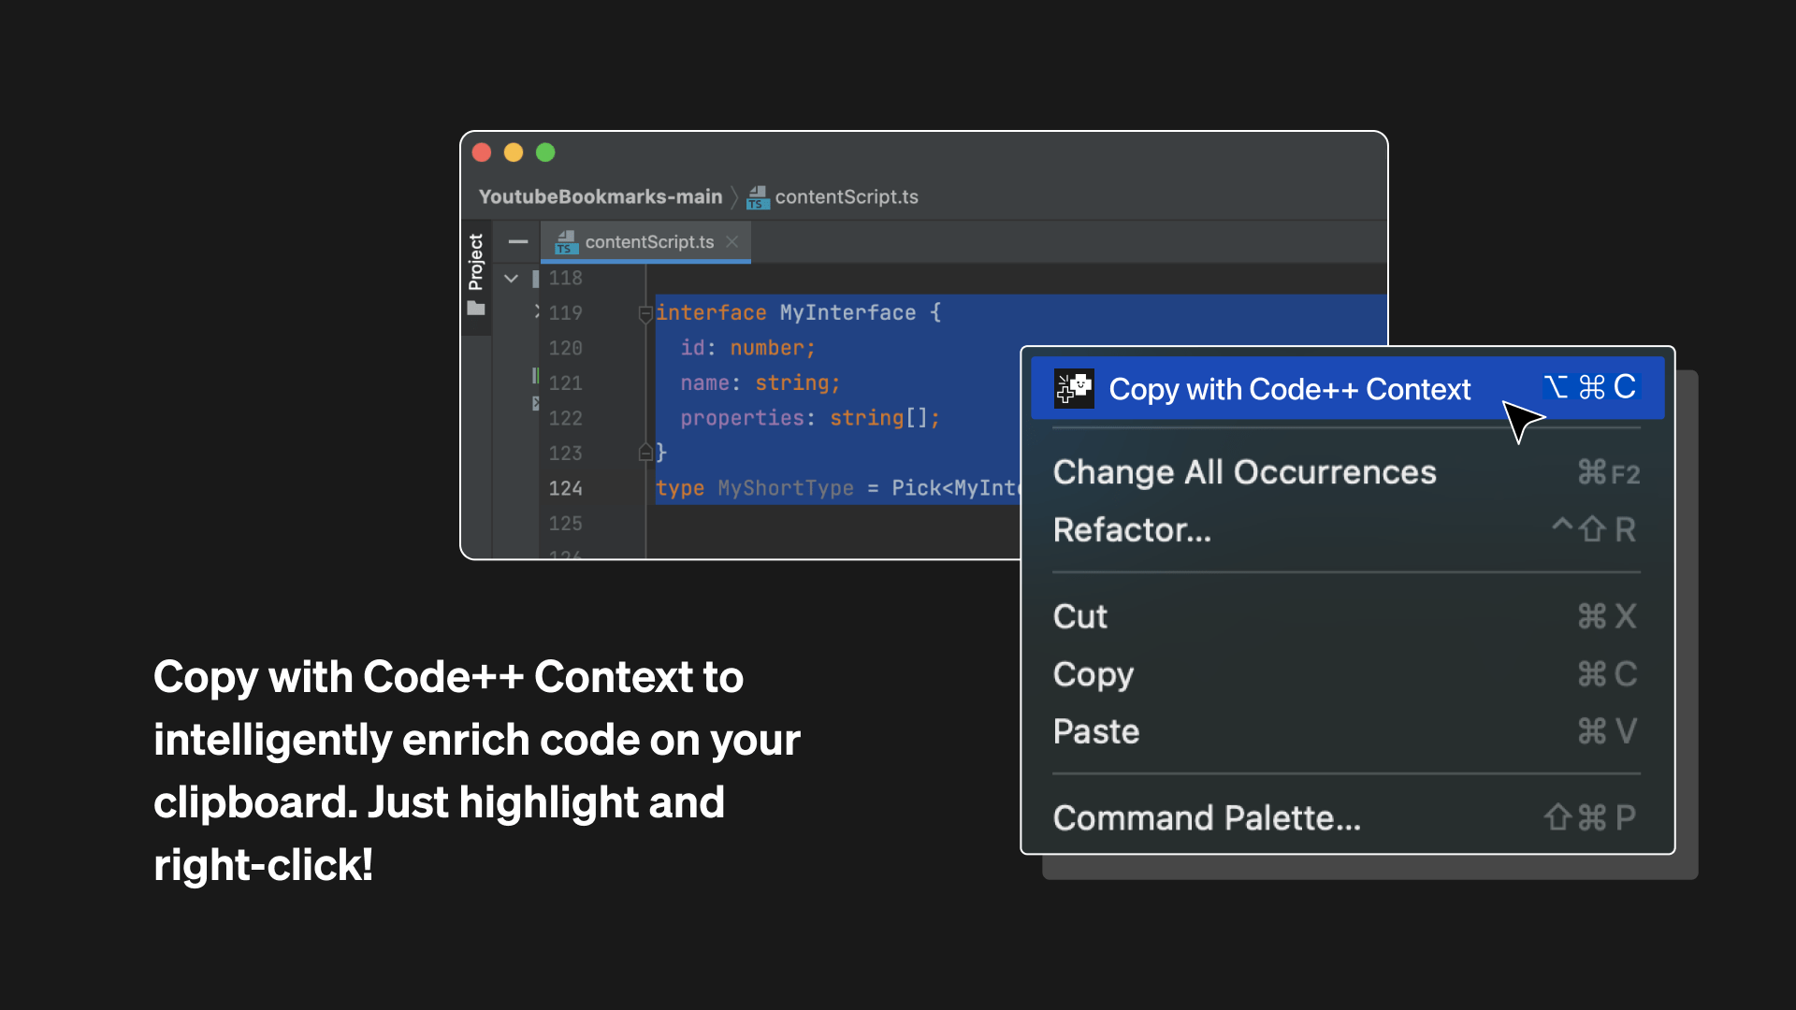Click the Code++ plugin icon in context menu

click(x=1074, y=388)
